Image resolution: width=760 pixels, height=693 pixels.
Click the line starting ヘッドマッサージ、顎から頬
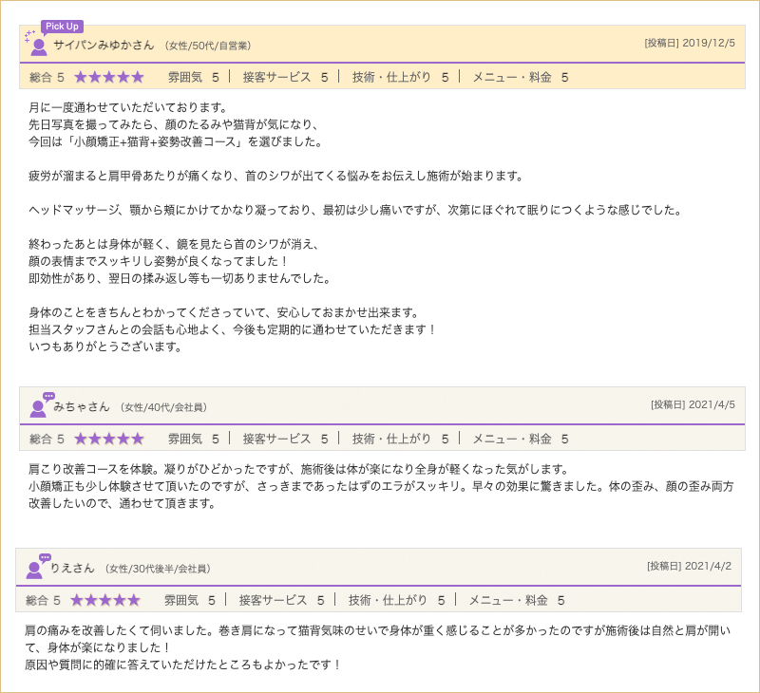point(355,210)
